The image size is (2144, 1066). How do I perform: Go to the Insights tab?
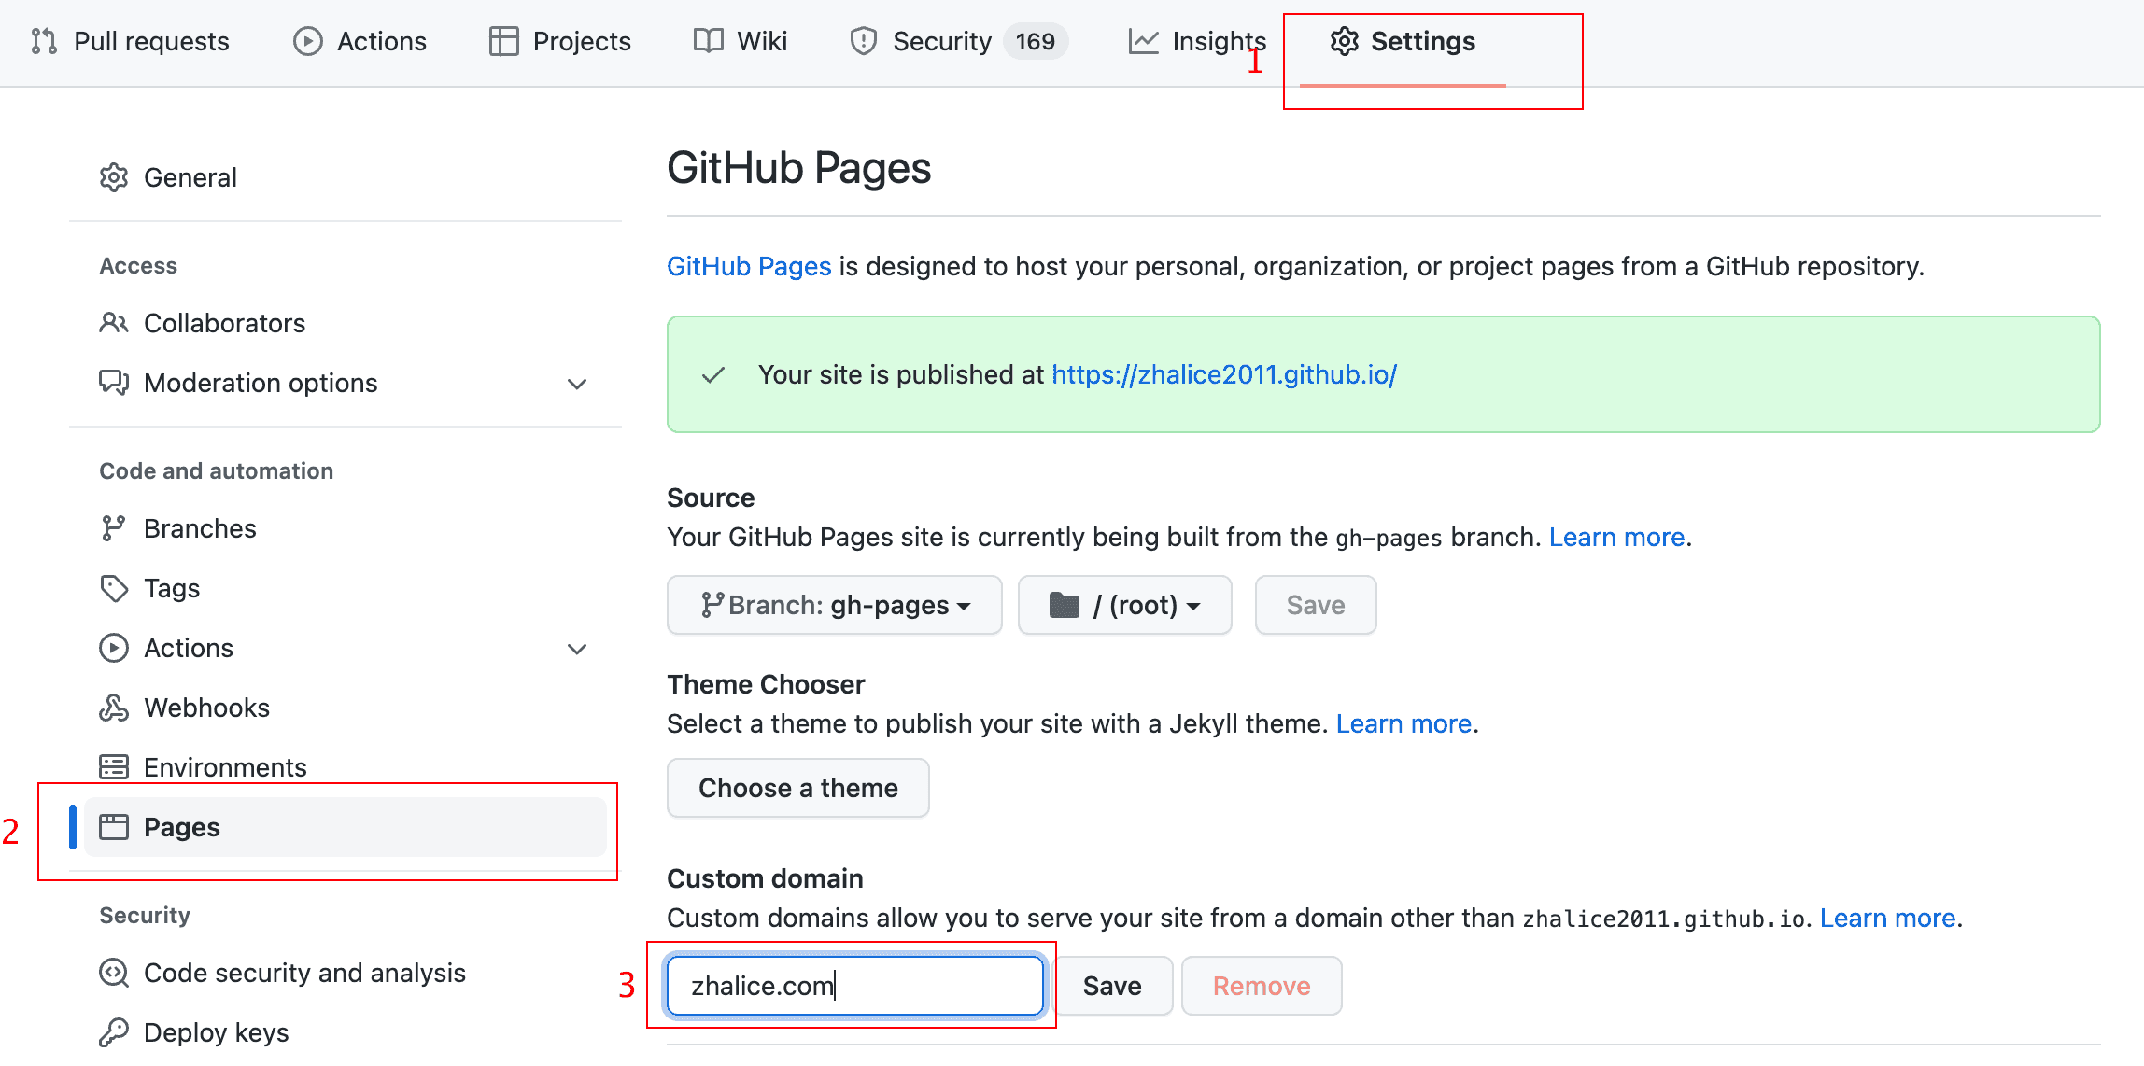(1197, 41)
